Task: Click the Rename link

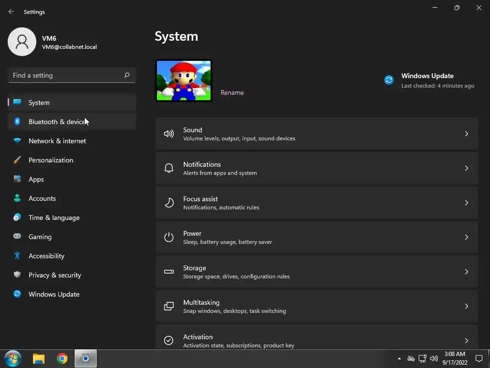Action: pyautogui.click(x=232, y=92)
